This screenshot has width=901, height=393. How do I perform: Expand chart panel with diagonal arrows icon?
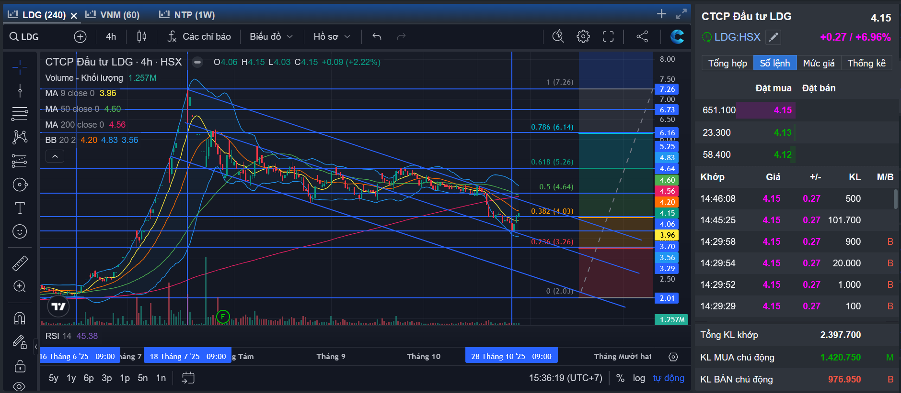(681, 14)
